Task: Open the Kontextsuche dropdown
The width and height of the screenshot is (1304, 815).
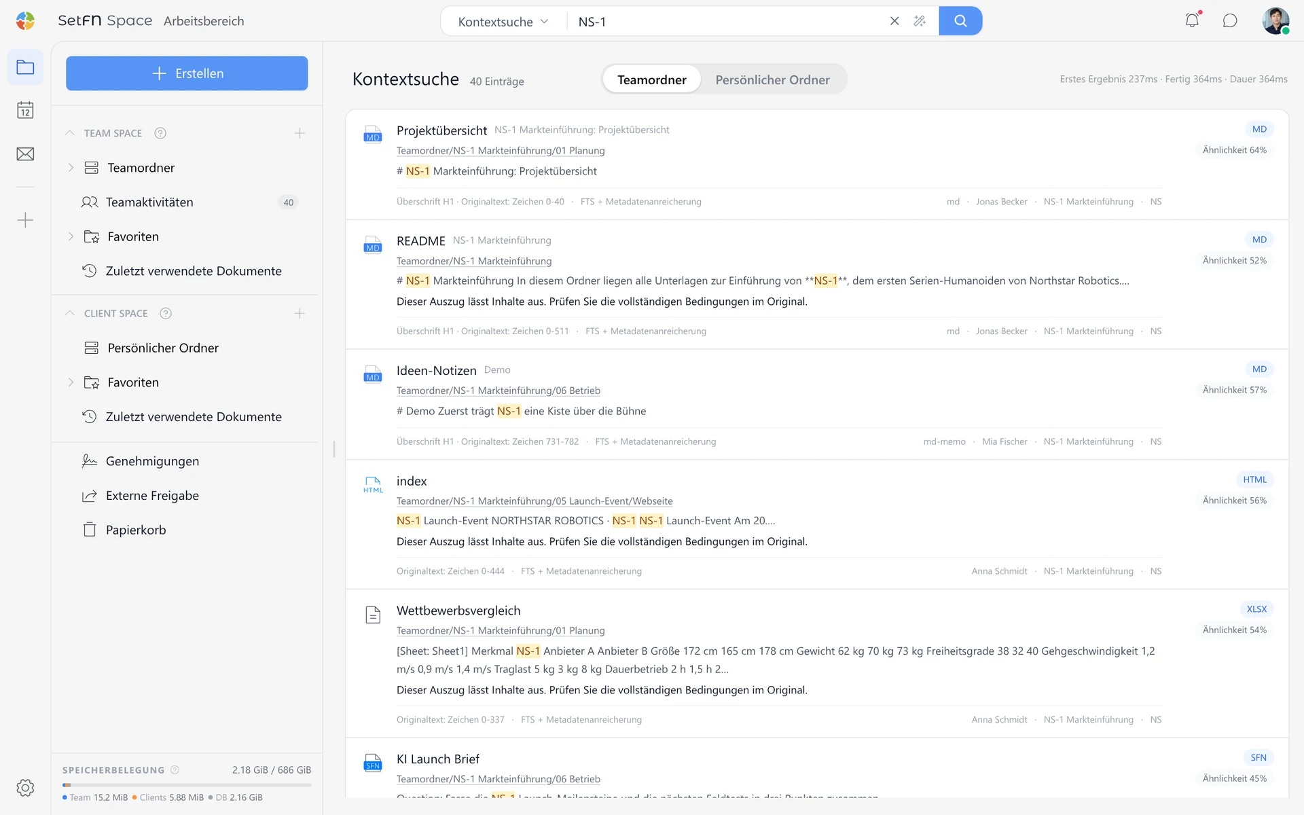Action: click(x=503, y=22)
